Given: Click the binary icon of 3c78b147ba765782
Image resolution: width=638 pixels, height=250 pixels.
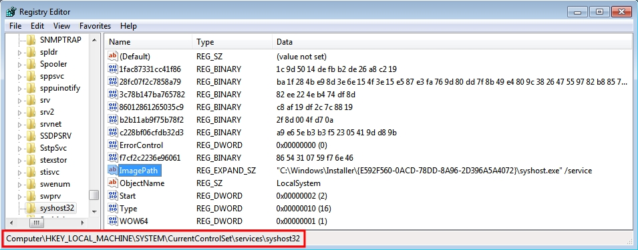Looking at the screenshot, I should point(113,95).
